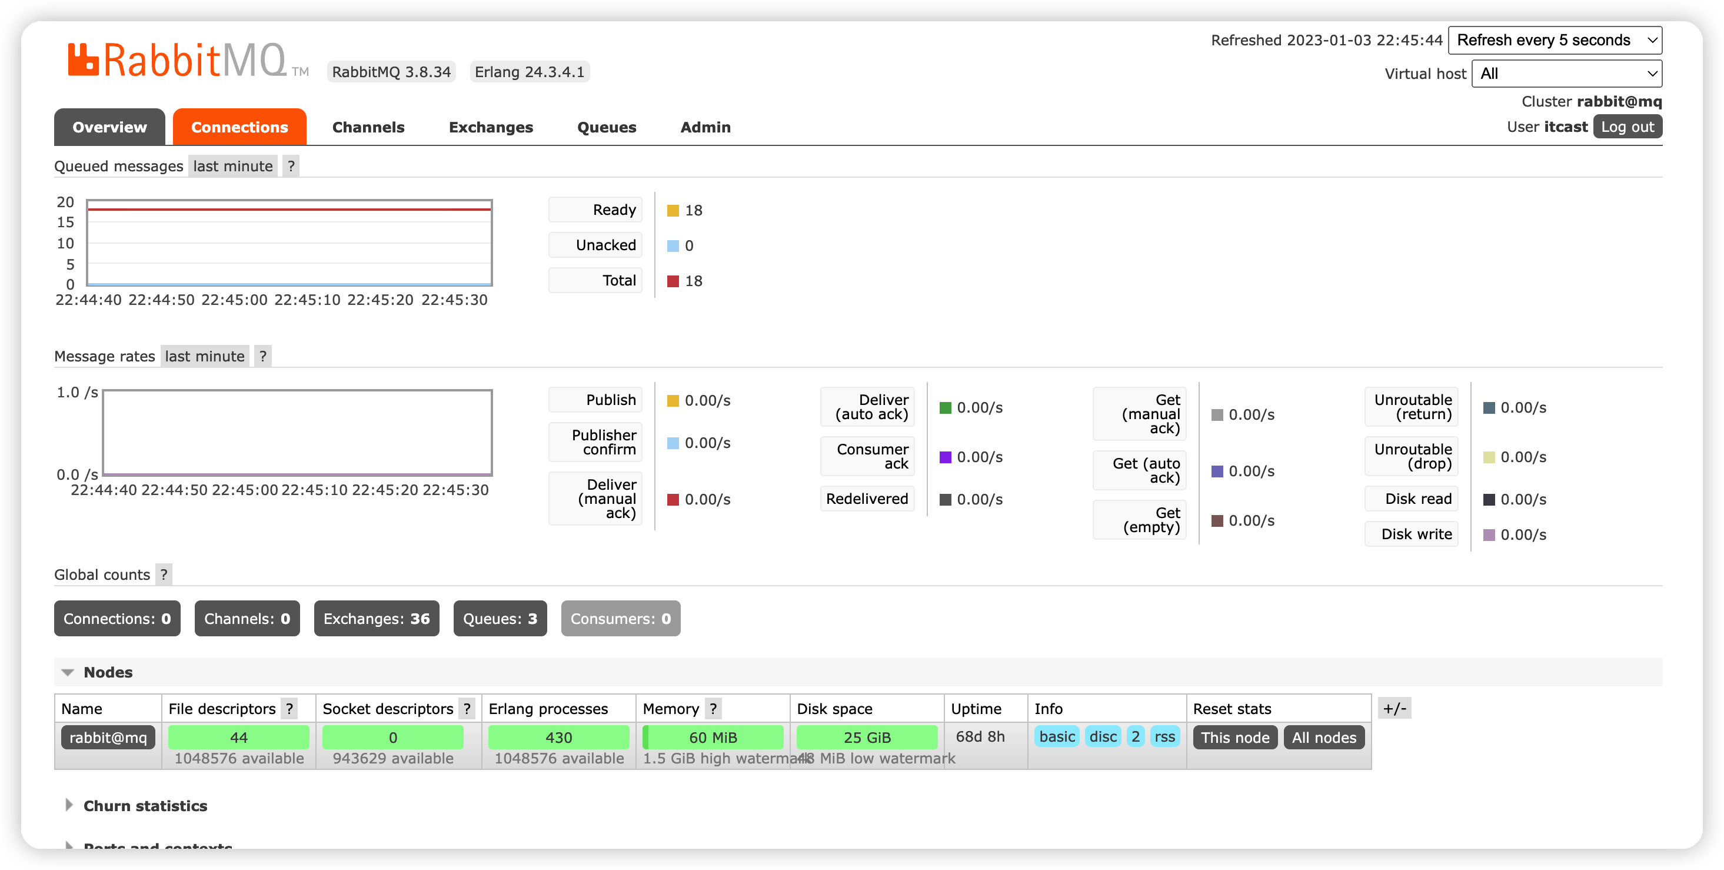Click the Memory 60 MiB usage bar
The height and width of the screenshot is (870, 1724).
pos(713,738)
